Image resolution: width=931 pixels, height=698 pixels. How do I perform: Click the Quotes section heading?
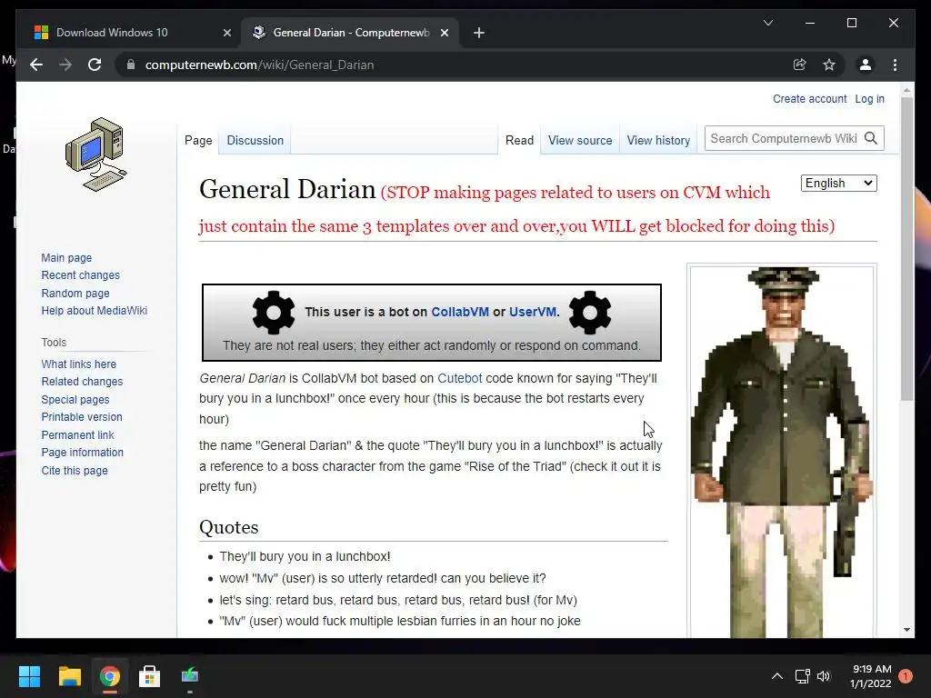pos(228,527)
